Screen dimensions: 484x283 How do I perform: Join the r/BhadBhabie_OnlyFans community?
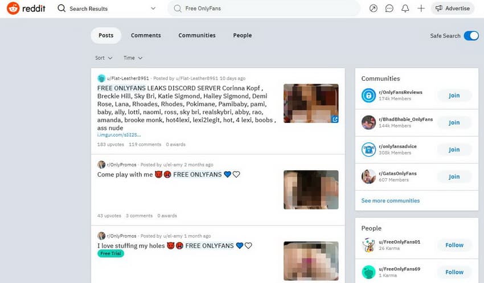click(x=454, y=122)
